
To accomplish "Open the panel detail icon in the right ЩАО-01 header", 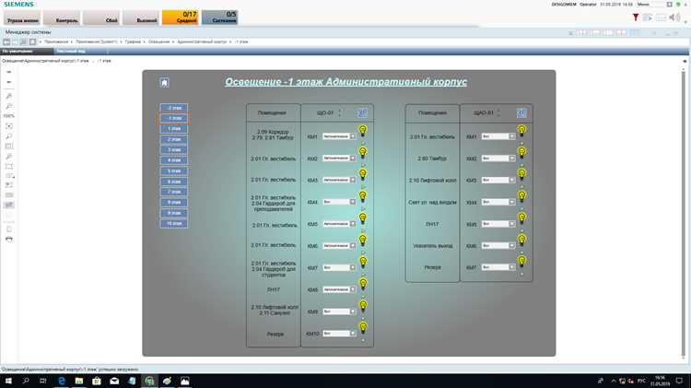I will [521, 112].
